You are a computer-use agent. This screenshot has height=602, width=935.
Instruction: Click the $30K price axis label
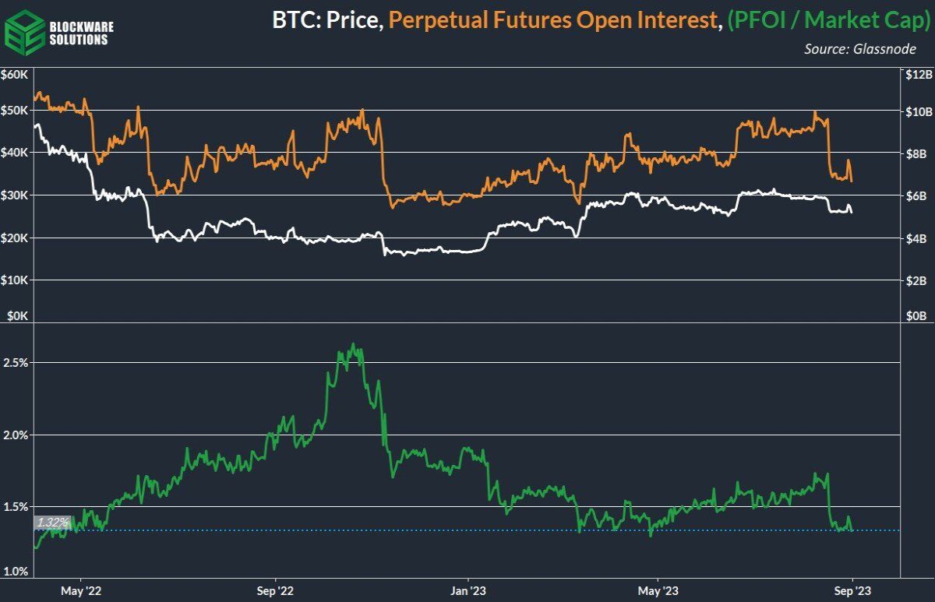tap(15, 195)
